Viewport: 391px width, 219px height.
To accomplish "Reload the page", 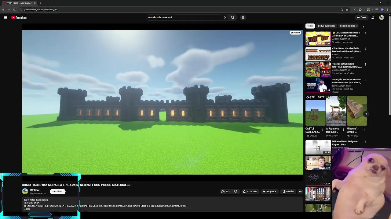I will (x=14, y=9).
